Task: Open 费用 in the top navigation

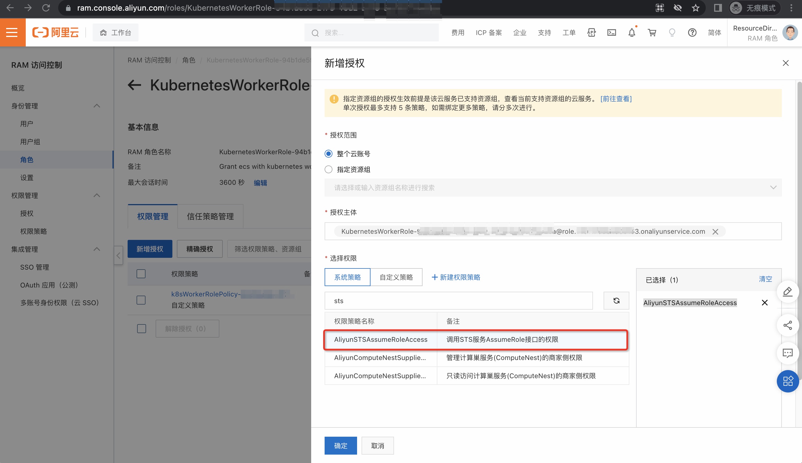Action: pyautogui.click(x=458, y=33)
